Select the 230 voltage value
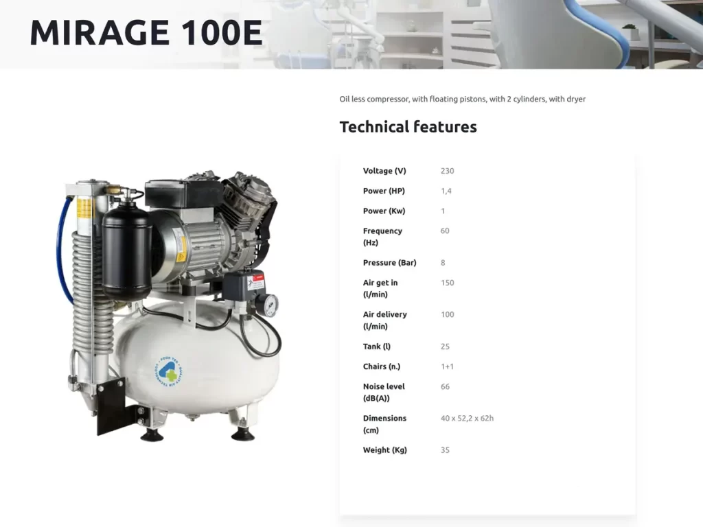The width and height of the screenshot is (703, 527). [447, 171]
